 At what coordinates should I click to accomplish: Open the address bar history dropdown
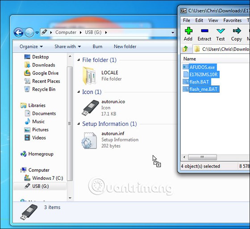tap(173, 33)
